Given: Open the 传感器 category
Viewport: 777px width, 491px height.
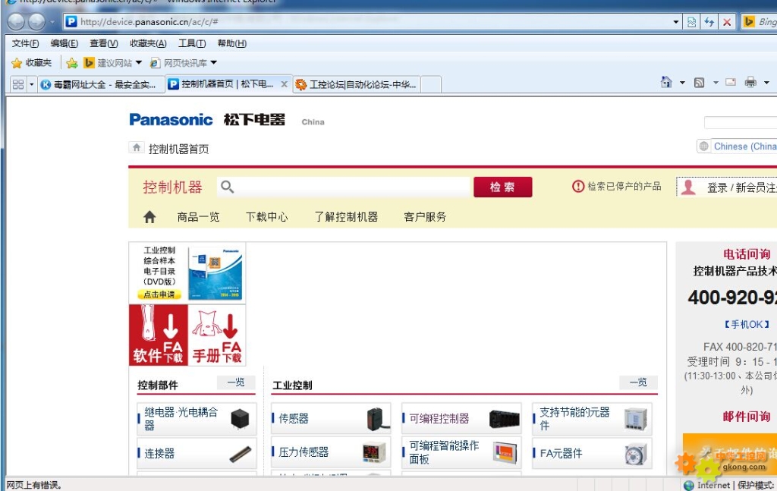Looking at the screenshot, I should 331,419.
